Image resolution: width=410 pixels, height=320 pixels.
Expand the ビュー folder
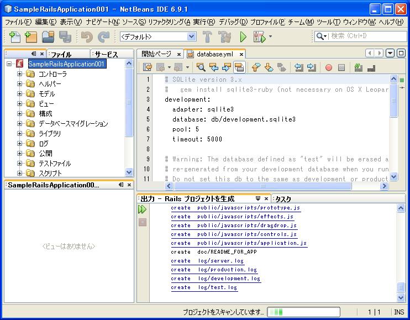pos(19,103)
